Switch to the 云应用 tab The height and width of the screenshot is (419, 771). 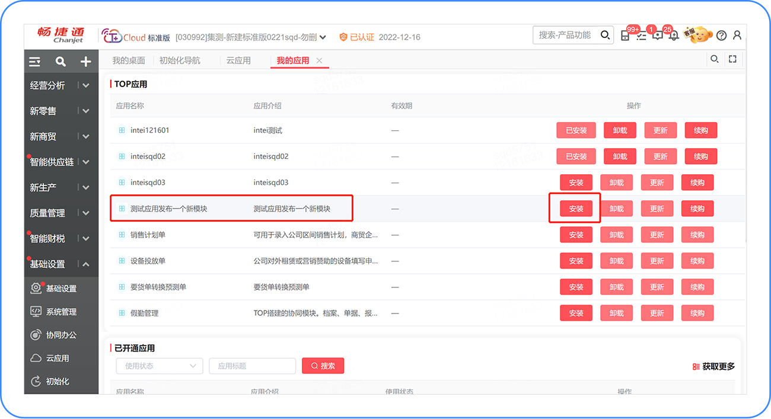(x=238, y=60)
